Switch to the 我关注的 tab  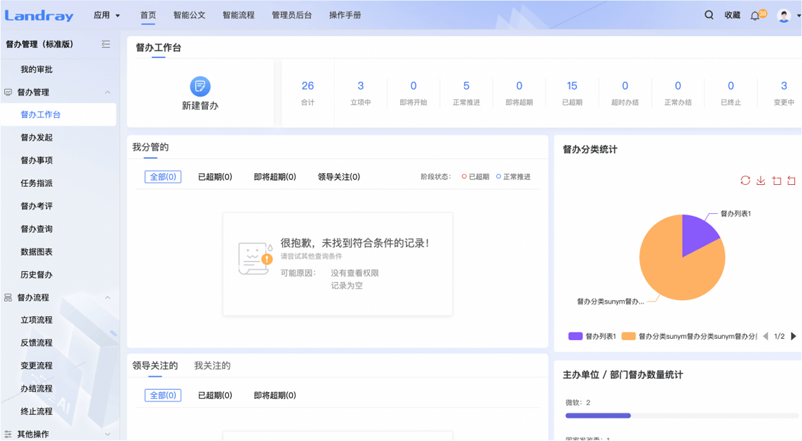point(212,366)
